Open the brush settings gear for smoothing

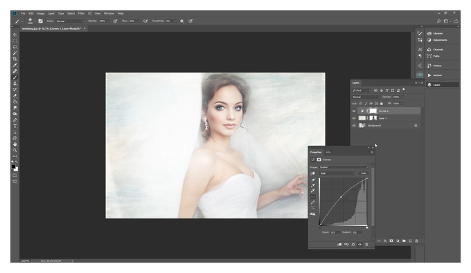[181, 21]
